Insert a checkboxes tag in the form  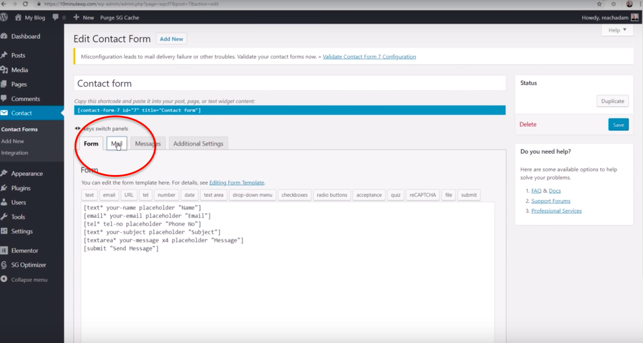(x=294, y=195)
